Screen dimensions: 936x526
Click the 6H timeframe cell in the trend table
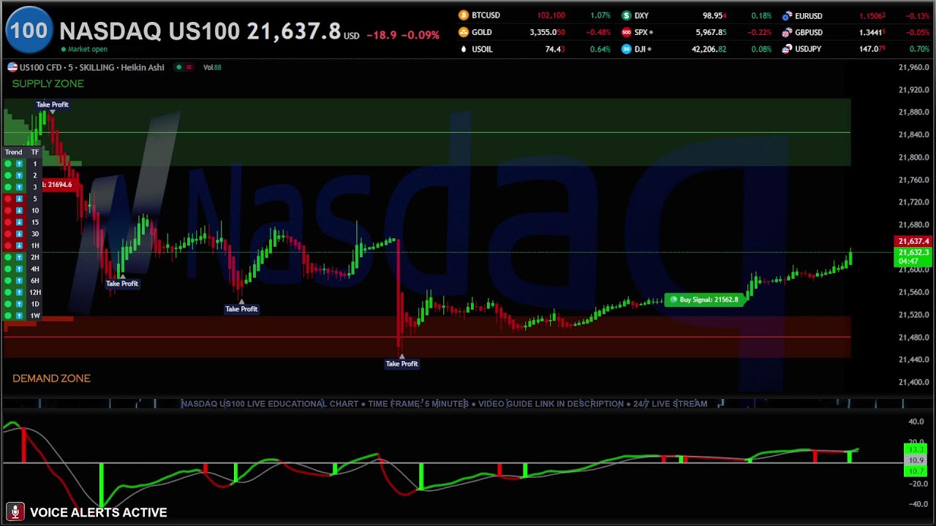pos(34,281)
